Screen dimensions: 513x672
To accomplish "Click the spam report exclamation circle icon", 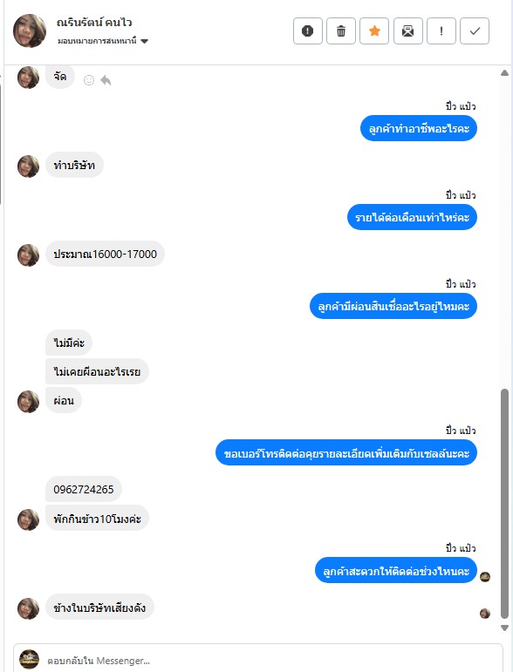I will tap(308, 31).
